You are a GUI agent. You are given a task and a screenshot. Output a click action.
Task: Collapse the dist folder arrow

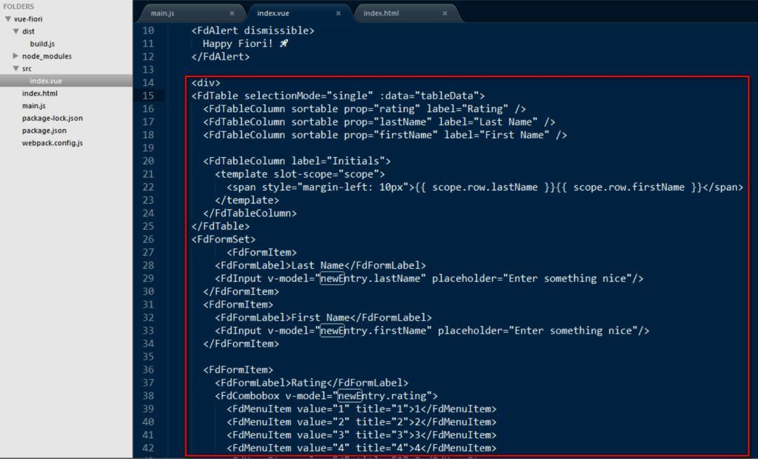(16, 32)
